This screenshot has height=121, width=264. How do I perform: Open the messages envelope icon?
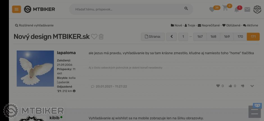(247, 10)
